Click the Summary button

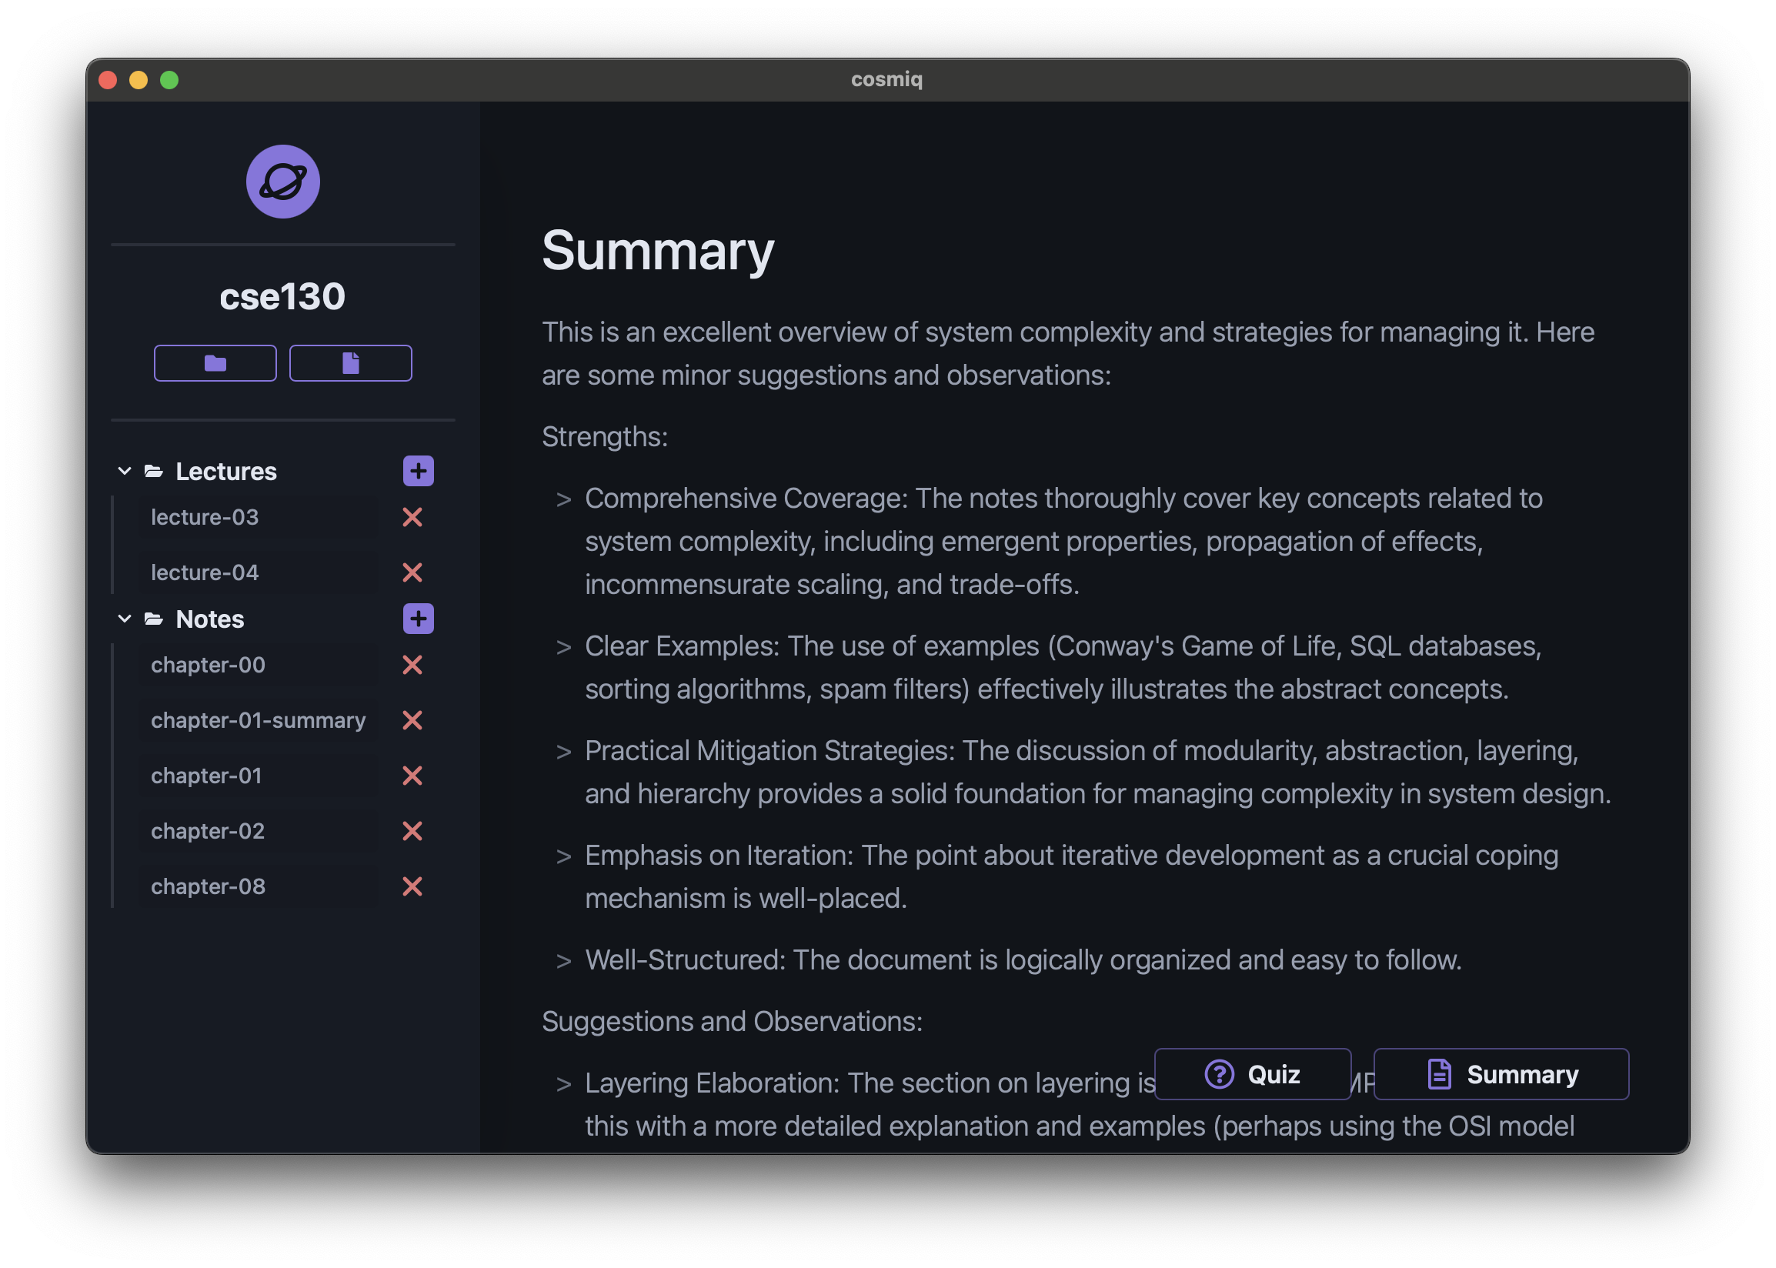[x=1500, y=1073]
